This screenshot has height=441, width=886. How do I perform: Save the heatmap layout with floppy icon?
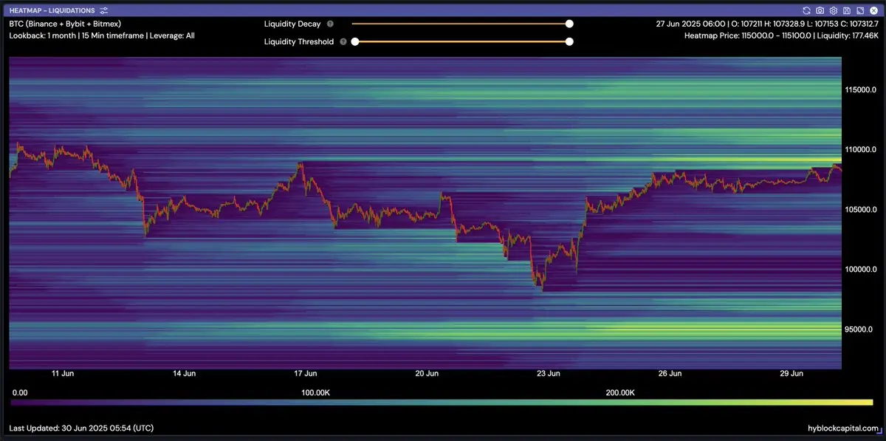point(847,10)
